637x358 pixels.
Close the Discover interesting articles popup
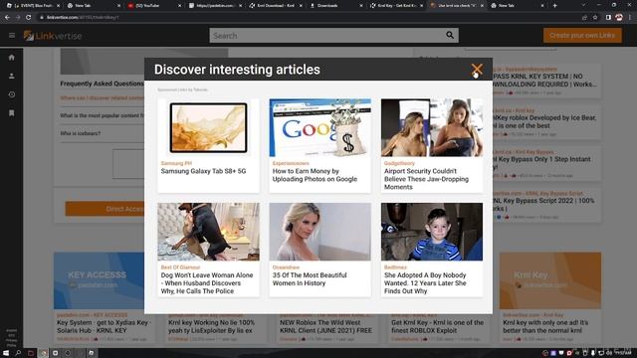[x=477, y=69]
